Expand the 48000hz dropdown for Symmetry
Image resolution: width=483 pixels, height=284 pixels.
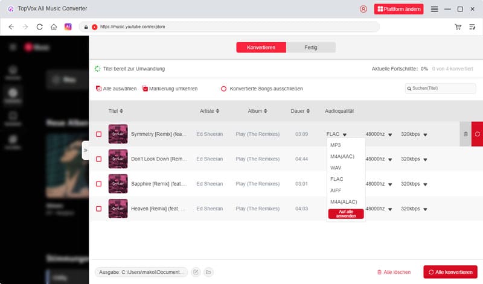(390, 134)
